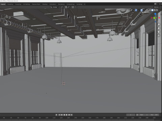Click the 3D cursor in the viewport

(x=64, y=83)
